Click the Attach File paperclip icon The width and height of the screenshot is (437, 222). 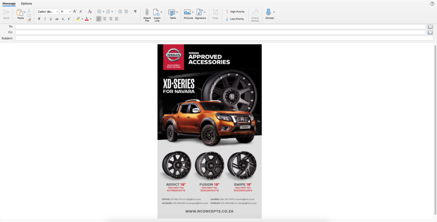coord(147,12)
